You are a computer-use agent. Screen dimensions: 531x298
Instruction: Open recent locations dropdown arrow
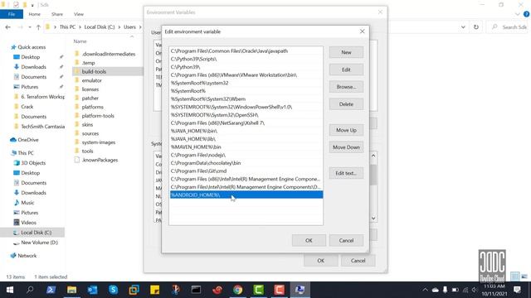pos(30,27)
